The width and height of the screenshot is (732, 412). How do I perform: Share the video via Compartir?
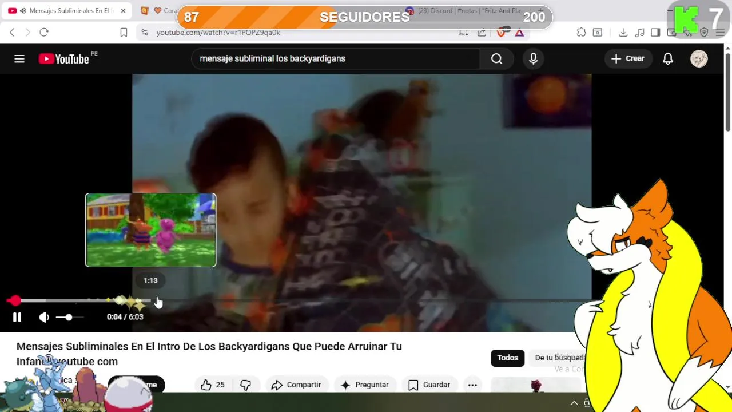[x=296, y=385]
